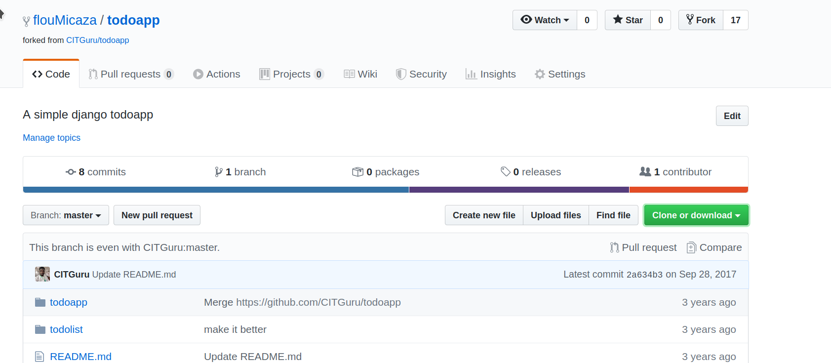Open the todoapp repository title link
The width and height of the screenshot is (831, 363).
[x=133, y=20]
